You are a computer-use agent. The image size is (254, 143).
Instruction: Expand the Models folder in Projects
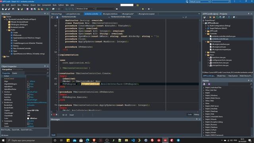206,52
